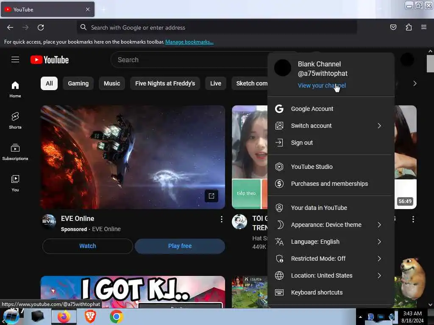Click the Keyboard shortcuts keyboard icon

[x=279, y=292]
